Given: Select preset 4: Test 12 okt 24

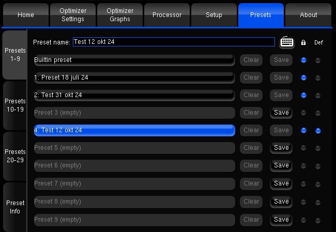Looking at the screenshot, I should click(134, 130).
